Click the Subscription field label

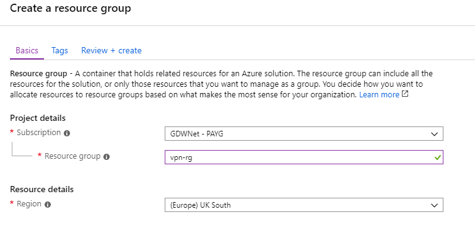38,133
